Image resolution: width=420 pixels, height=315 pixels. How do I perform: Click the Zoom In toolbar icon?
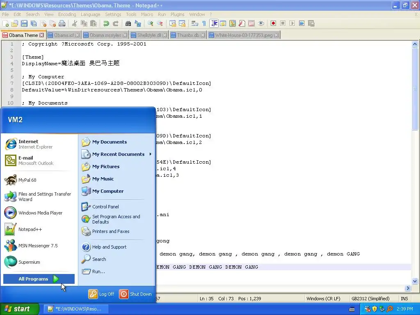pos(150,23)
